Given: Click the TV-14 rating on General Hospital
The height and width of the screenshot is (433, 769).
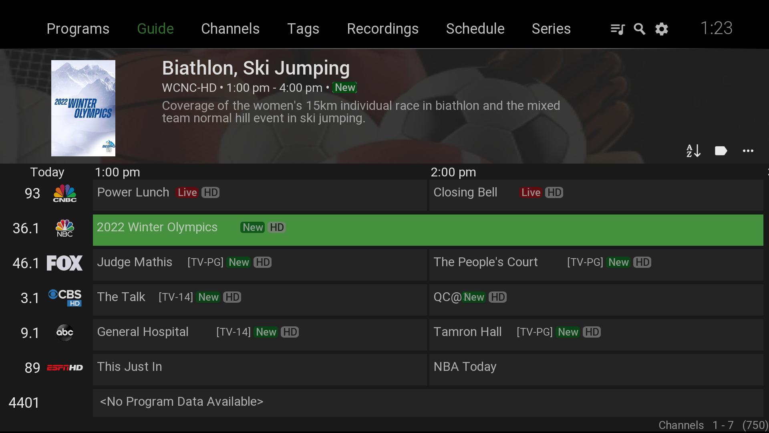Looking at the screenshot, I should pos(234,332).
